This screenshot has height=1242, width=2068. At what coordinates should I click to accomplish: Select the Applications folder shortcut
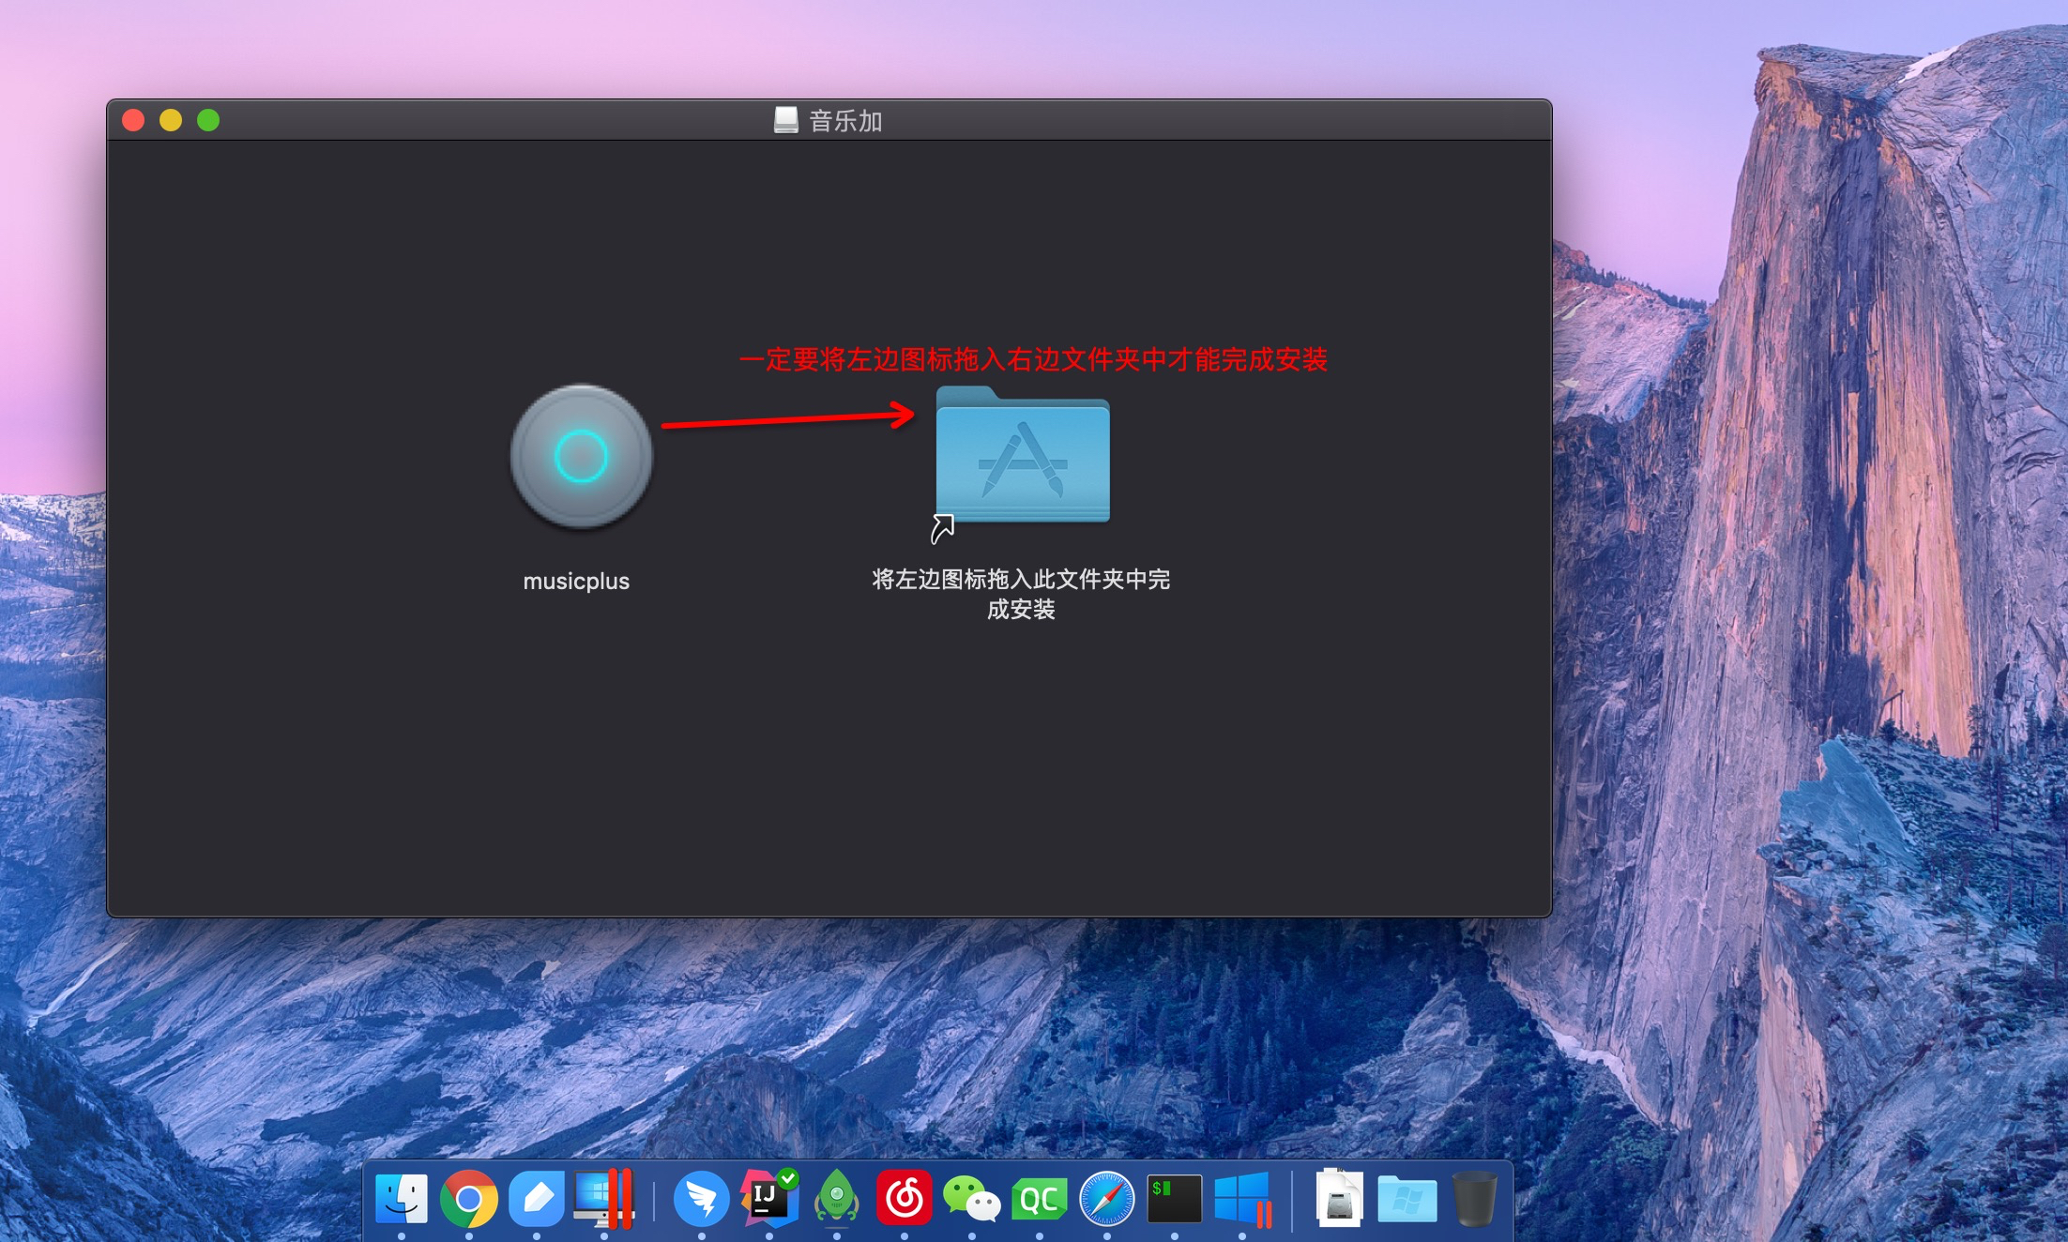[1022, 457]
